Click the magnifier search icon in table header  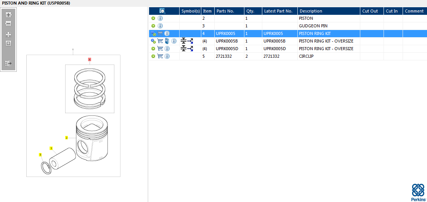pos(162,11)
